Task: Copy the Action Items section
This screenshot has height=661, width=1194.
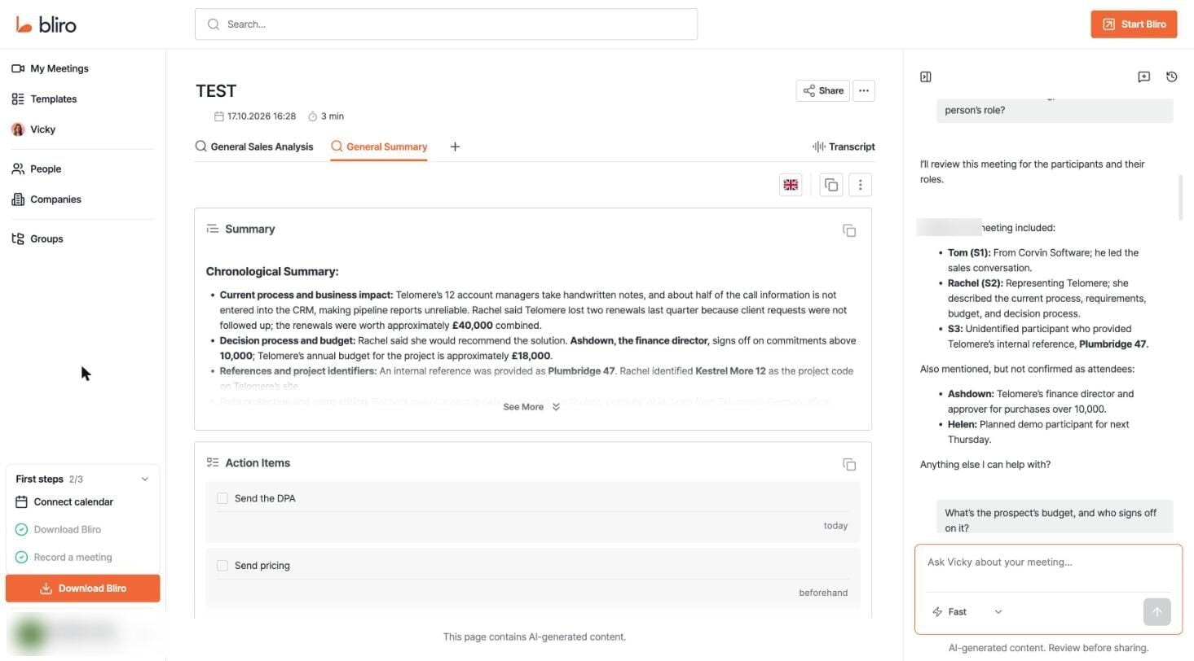Action: (x=848, y=464)
